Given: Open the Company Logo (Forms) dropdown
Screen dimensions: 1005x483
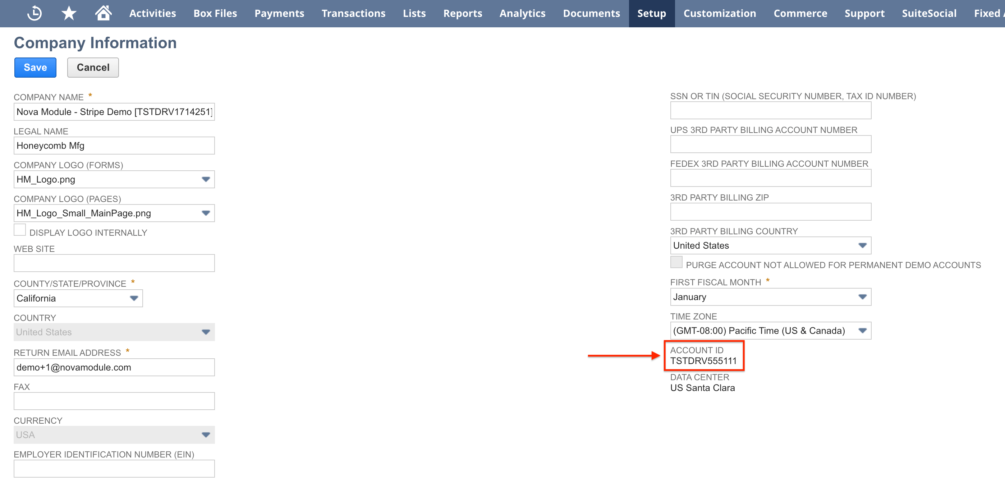Looking at the screenshot, I should click(206, 179).
